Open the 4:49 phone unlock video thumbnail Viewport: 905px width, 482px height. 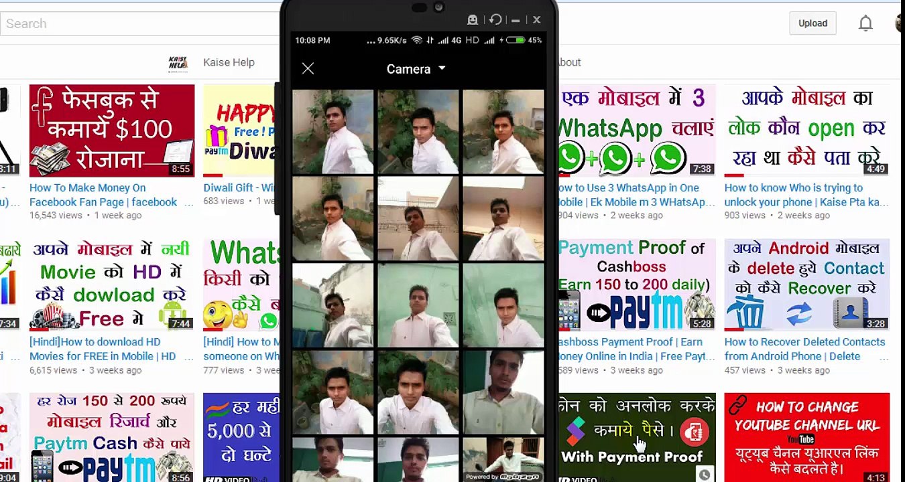tap(807, 131)
